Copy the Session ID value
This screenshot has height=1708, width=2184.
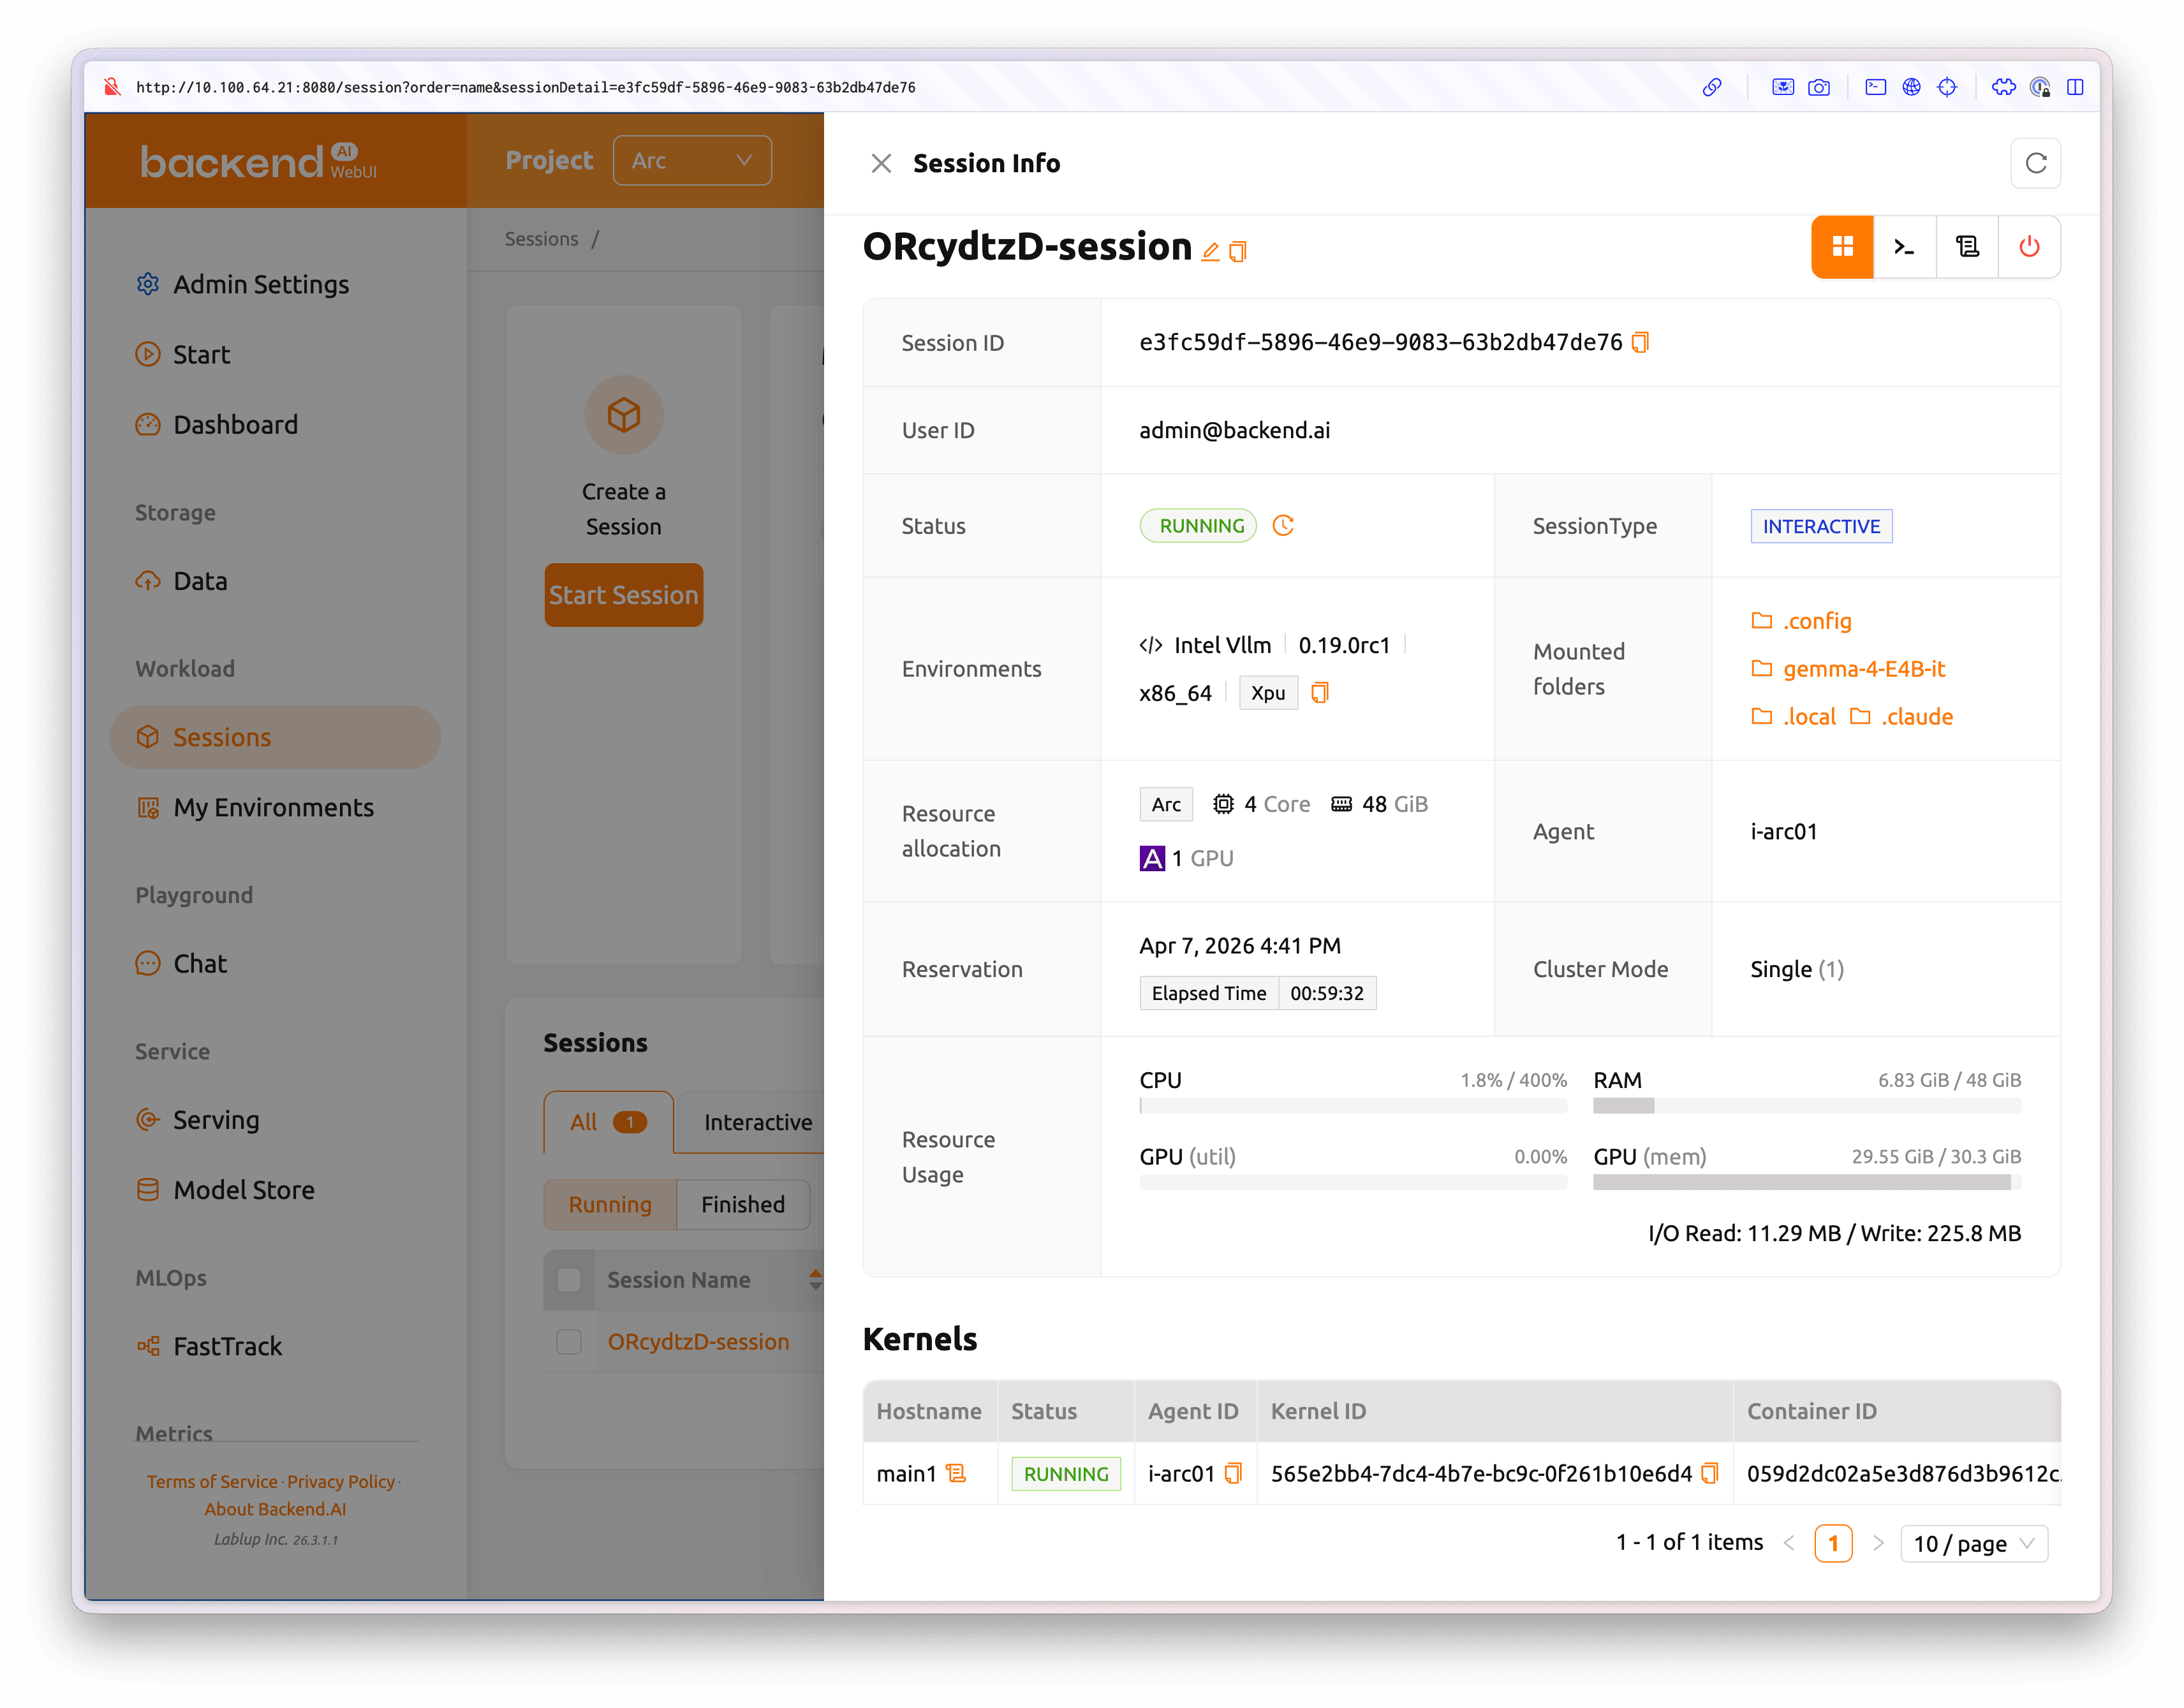pyautogui.click(x=1640, y=343)
